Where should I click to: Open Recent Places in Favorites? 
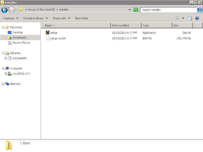point(21,43)
